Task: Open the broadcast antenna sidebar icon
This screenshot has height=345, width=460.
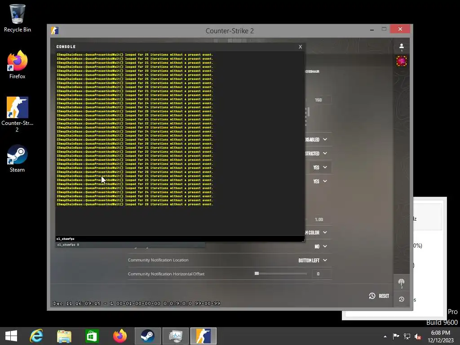Action: (x=401, y=283)
